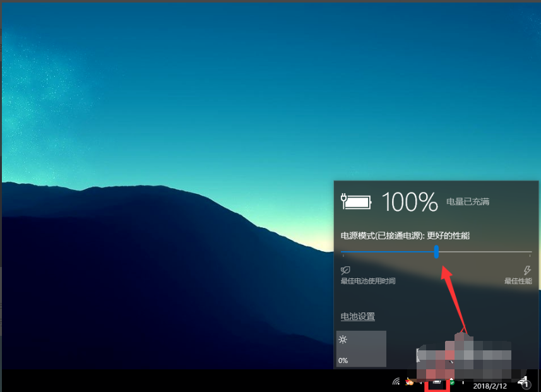Open the notification center icon
The image size is (541, 392).
(524, 381)
